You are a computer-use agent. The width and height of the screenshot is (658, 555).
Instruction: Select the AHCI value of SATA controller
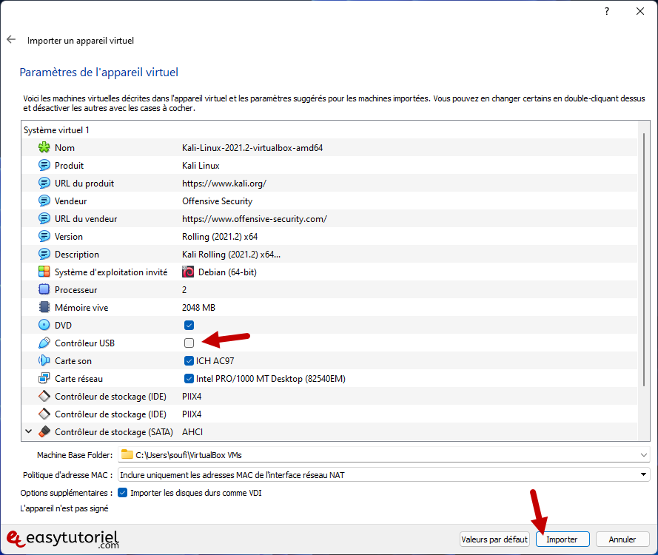point(192,431)
